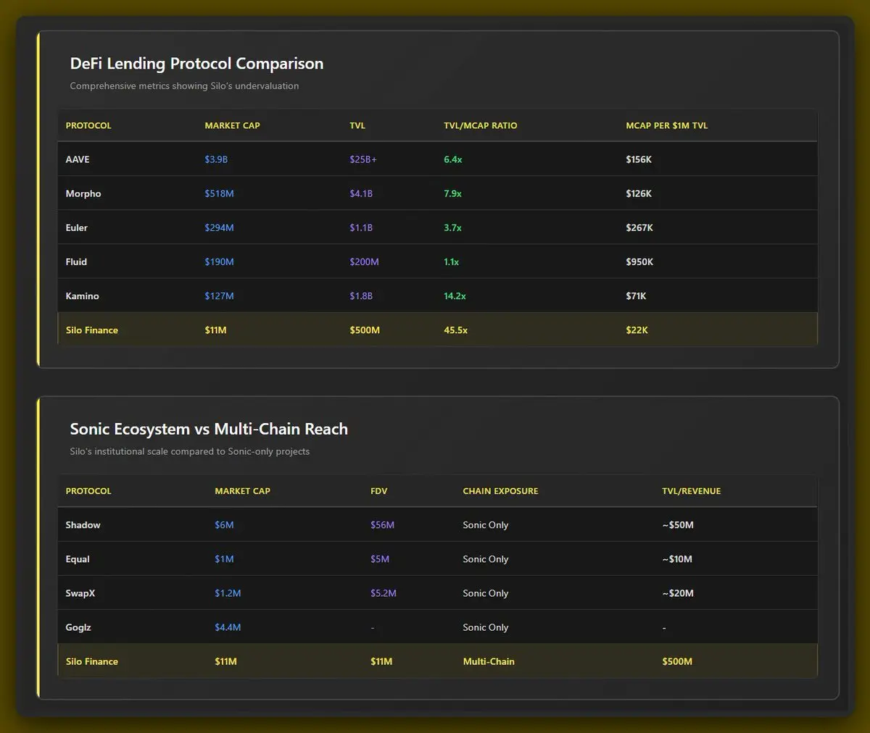The width and height of the screenshot is (870, 733).
Task: Select the SwapX protocol name
Action: click(80, 593)
